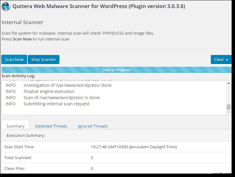Select the Total Scanned row
Viewport: 235px width, 177px height.
(x=116, y=158)
